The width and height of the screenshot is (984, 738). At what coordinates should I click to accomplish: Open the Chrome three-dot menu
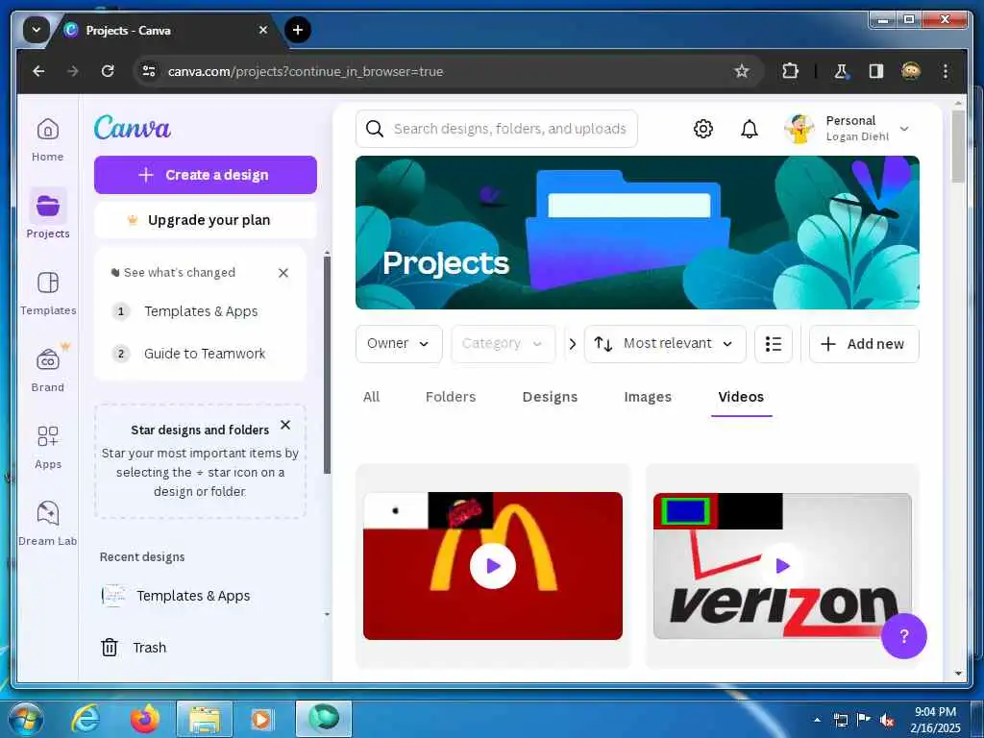tap(946, 71)
